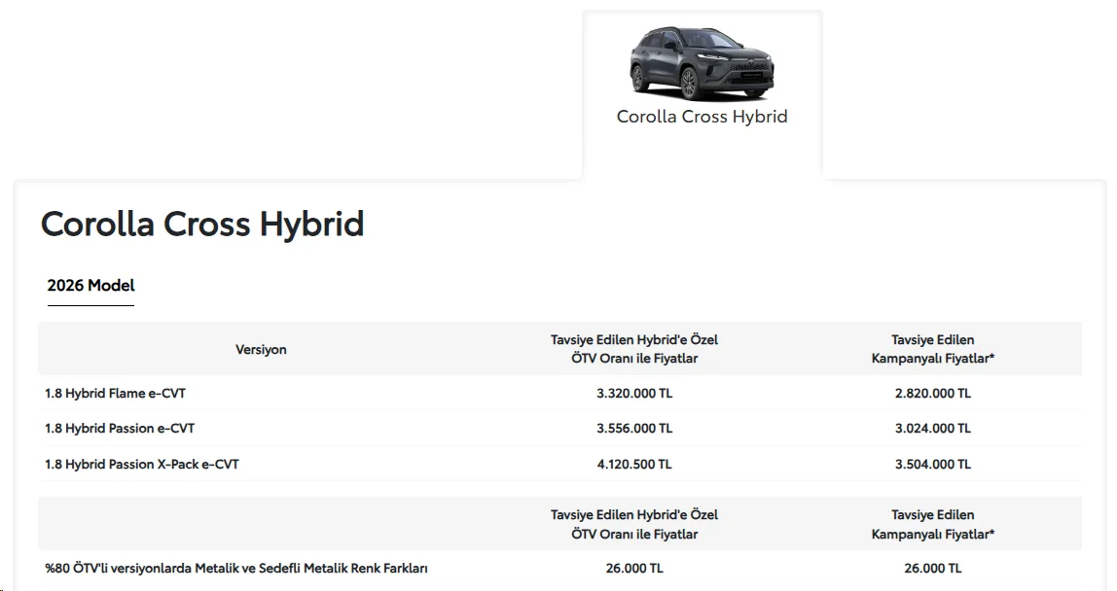Click the 26.000 TL campaign column value
The width and height of the screenshot is (1117, 591).
coord(932,569)
